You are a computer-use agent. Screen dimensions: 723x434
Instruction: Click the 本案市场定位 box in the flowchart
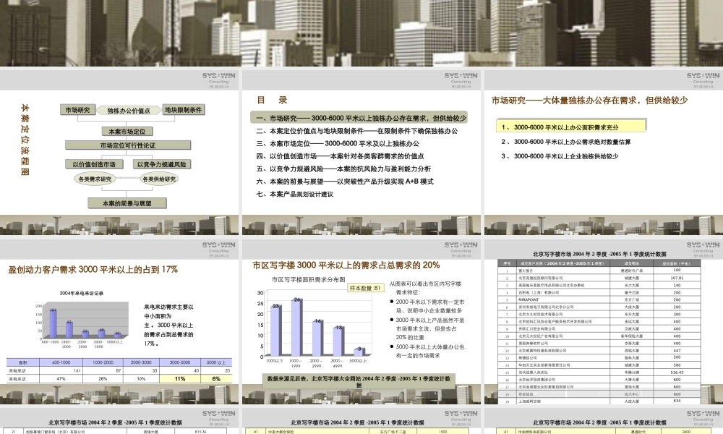click(x=127, y=132)
